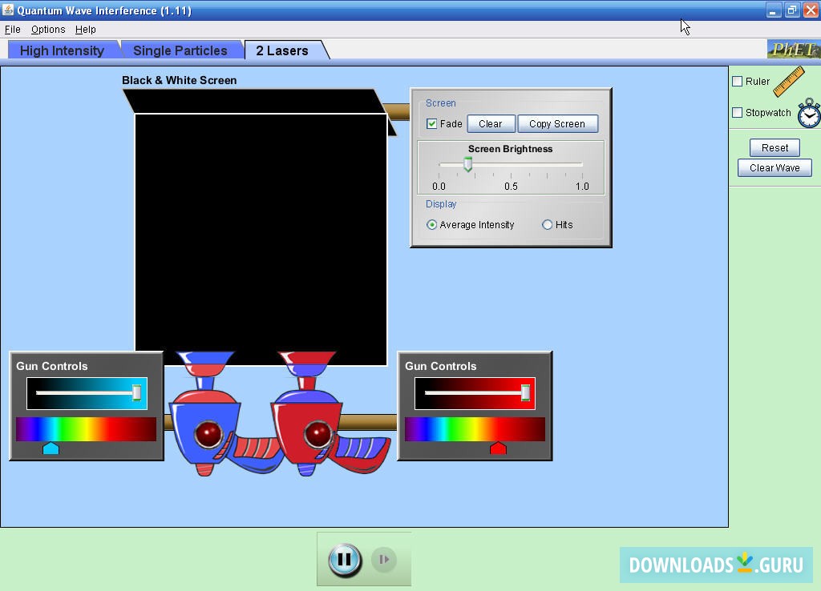Image resolution: width=821 pixels, height=591 pixels.
Task: Click the red laser gun nozzle
Action: 307,363
